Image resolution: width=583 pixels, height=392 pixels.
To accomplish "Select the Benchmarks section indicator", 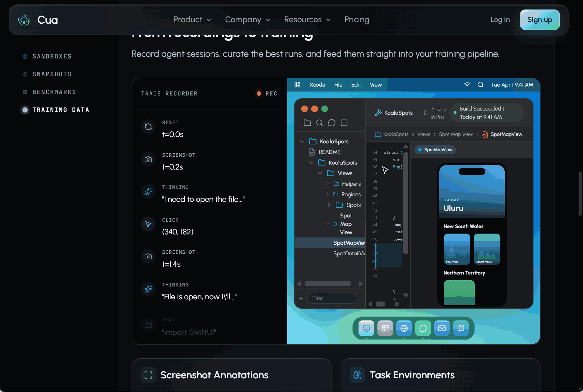I will click(x=25, y=92).
